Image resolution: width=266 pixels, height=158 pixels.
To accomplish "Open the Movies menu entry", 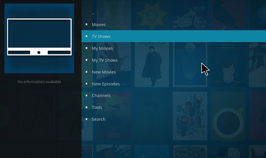I will pos(174,24).
